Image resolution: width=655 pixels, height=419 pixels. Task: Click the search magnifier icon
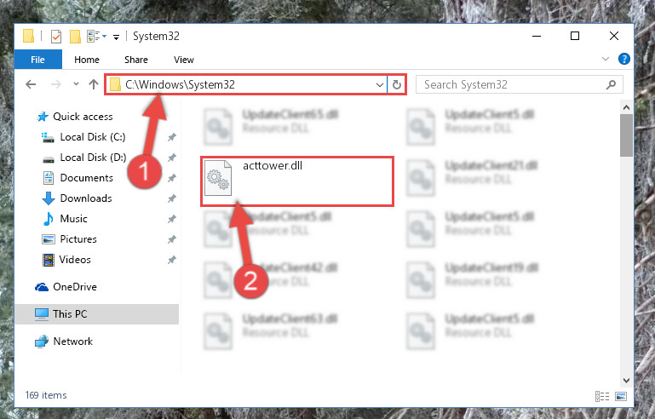pyautogui.click(x=611, y=85)
